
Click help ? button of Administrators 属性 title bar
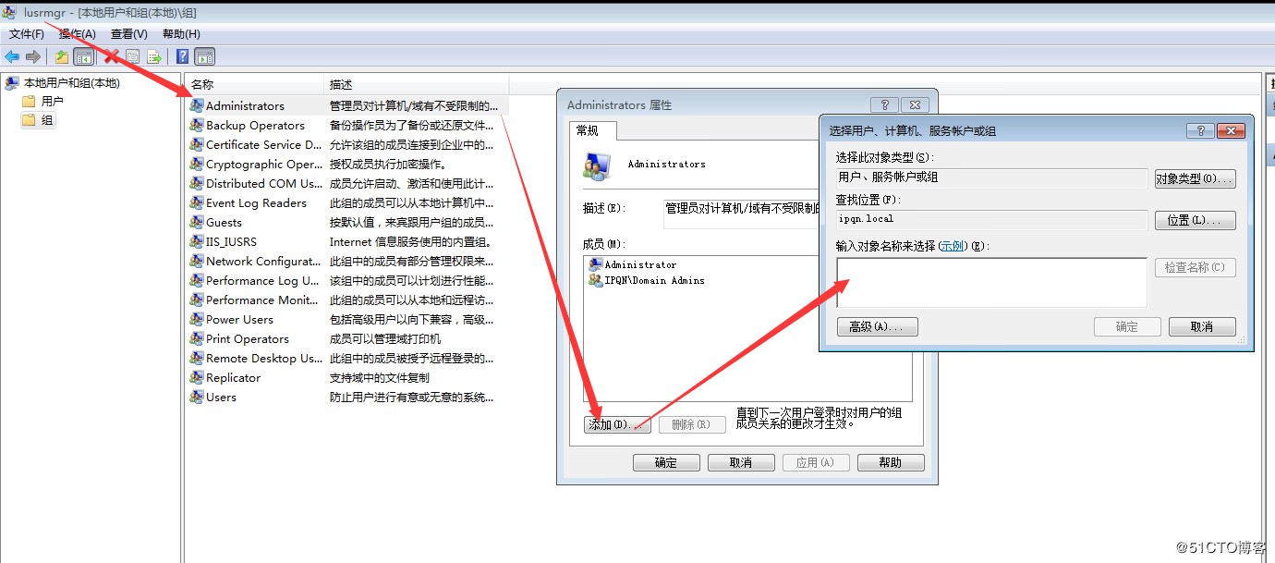(883, 105)
